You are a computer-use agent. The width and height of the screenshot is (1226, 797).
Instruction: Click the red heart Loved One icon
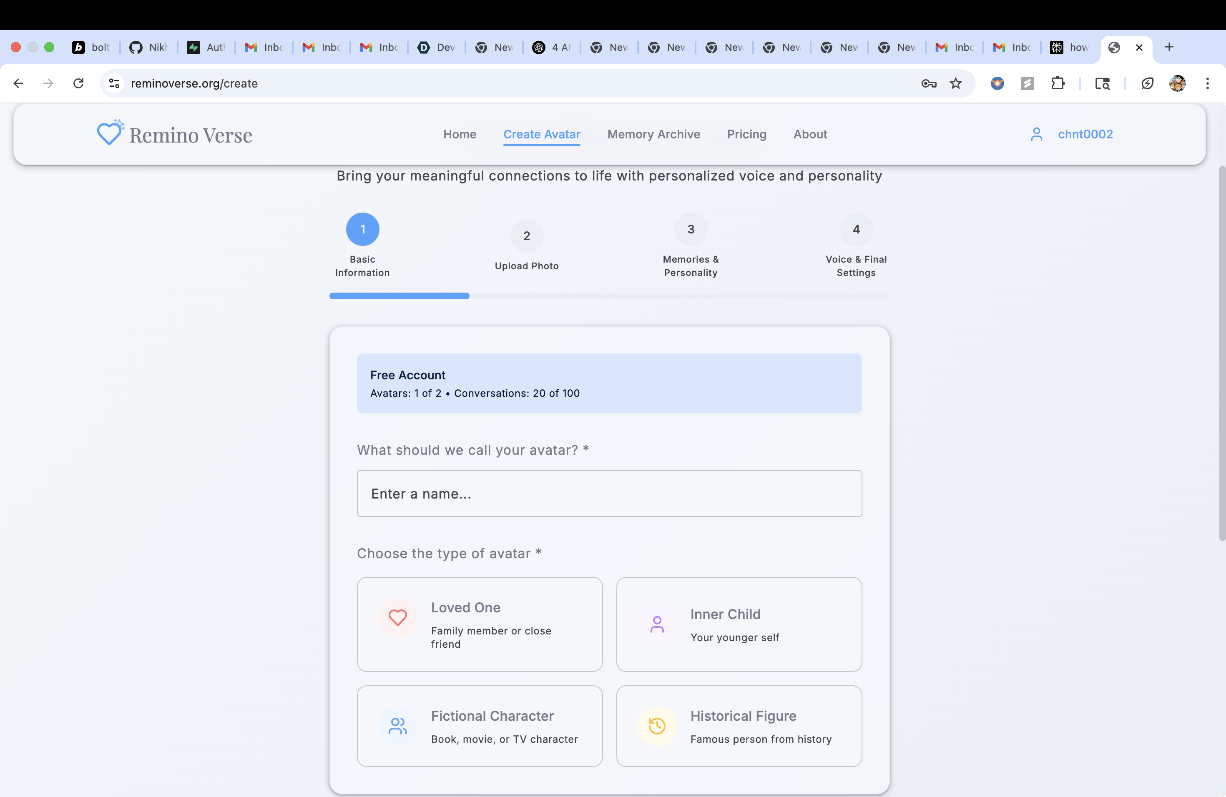[x=397, y=617]
